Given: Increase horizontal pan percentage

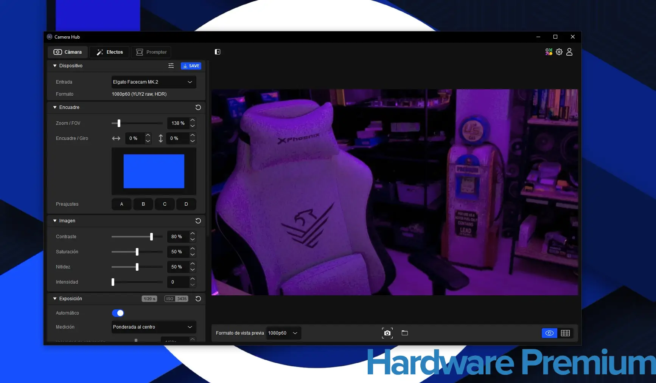Looking at the screenshot, I should [x=148, y=135].
